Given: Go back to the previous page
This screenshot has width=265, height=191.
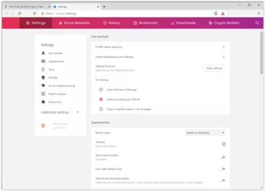Looking at the screenshot, I should coord(7,13).
